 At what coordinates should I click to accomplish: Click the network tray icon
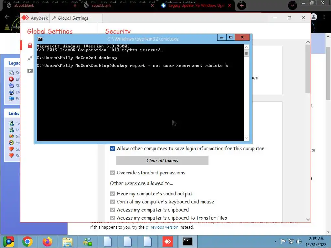click(291, 242)
